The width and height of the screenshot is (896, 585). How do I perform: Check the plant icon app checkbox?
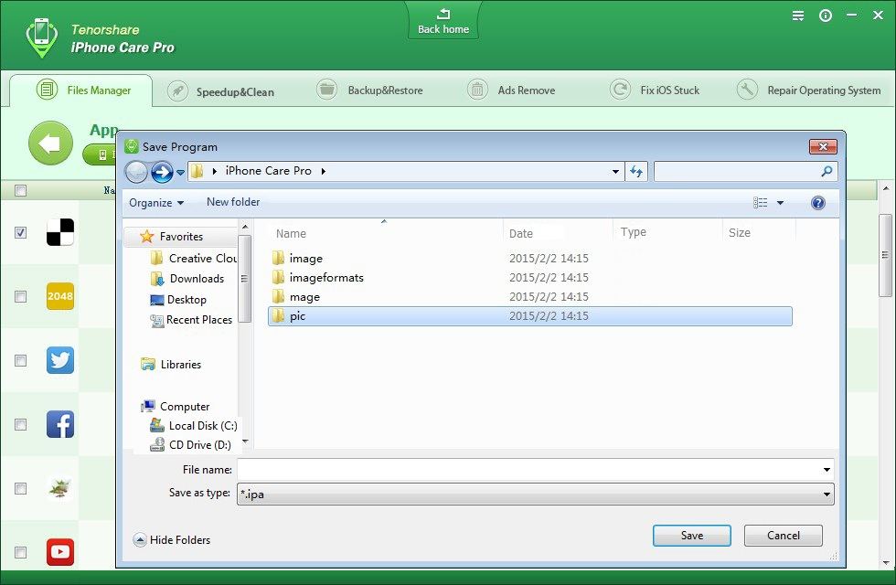[20, 488]
